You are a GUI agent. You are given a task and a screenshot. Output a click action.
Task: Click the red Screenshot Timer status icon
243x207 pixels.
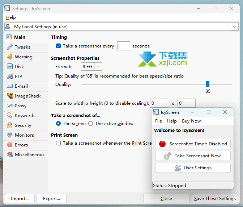(162, 144)
